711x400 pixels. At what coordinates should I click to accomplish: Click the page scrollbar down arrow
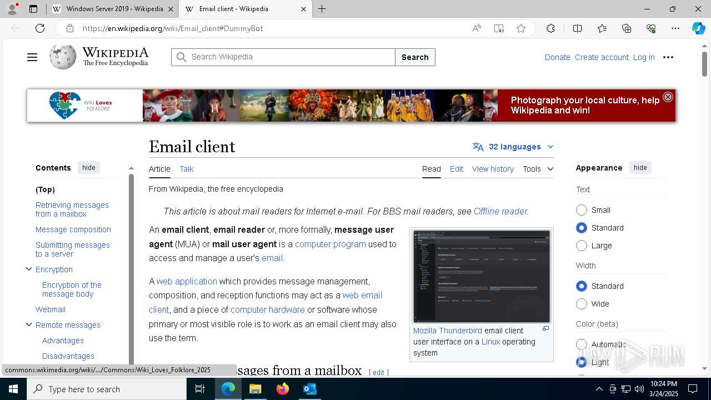704,368
